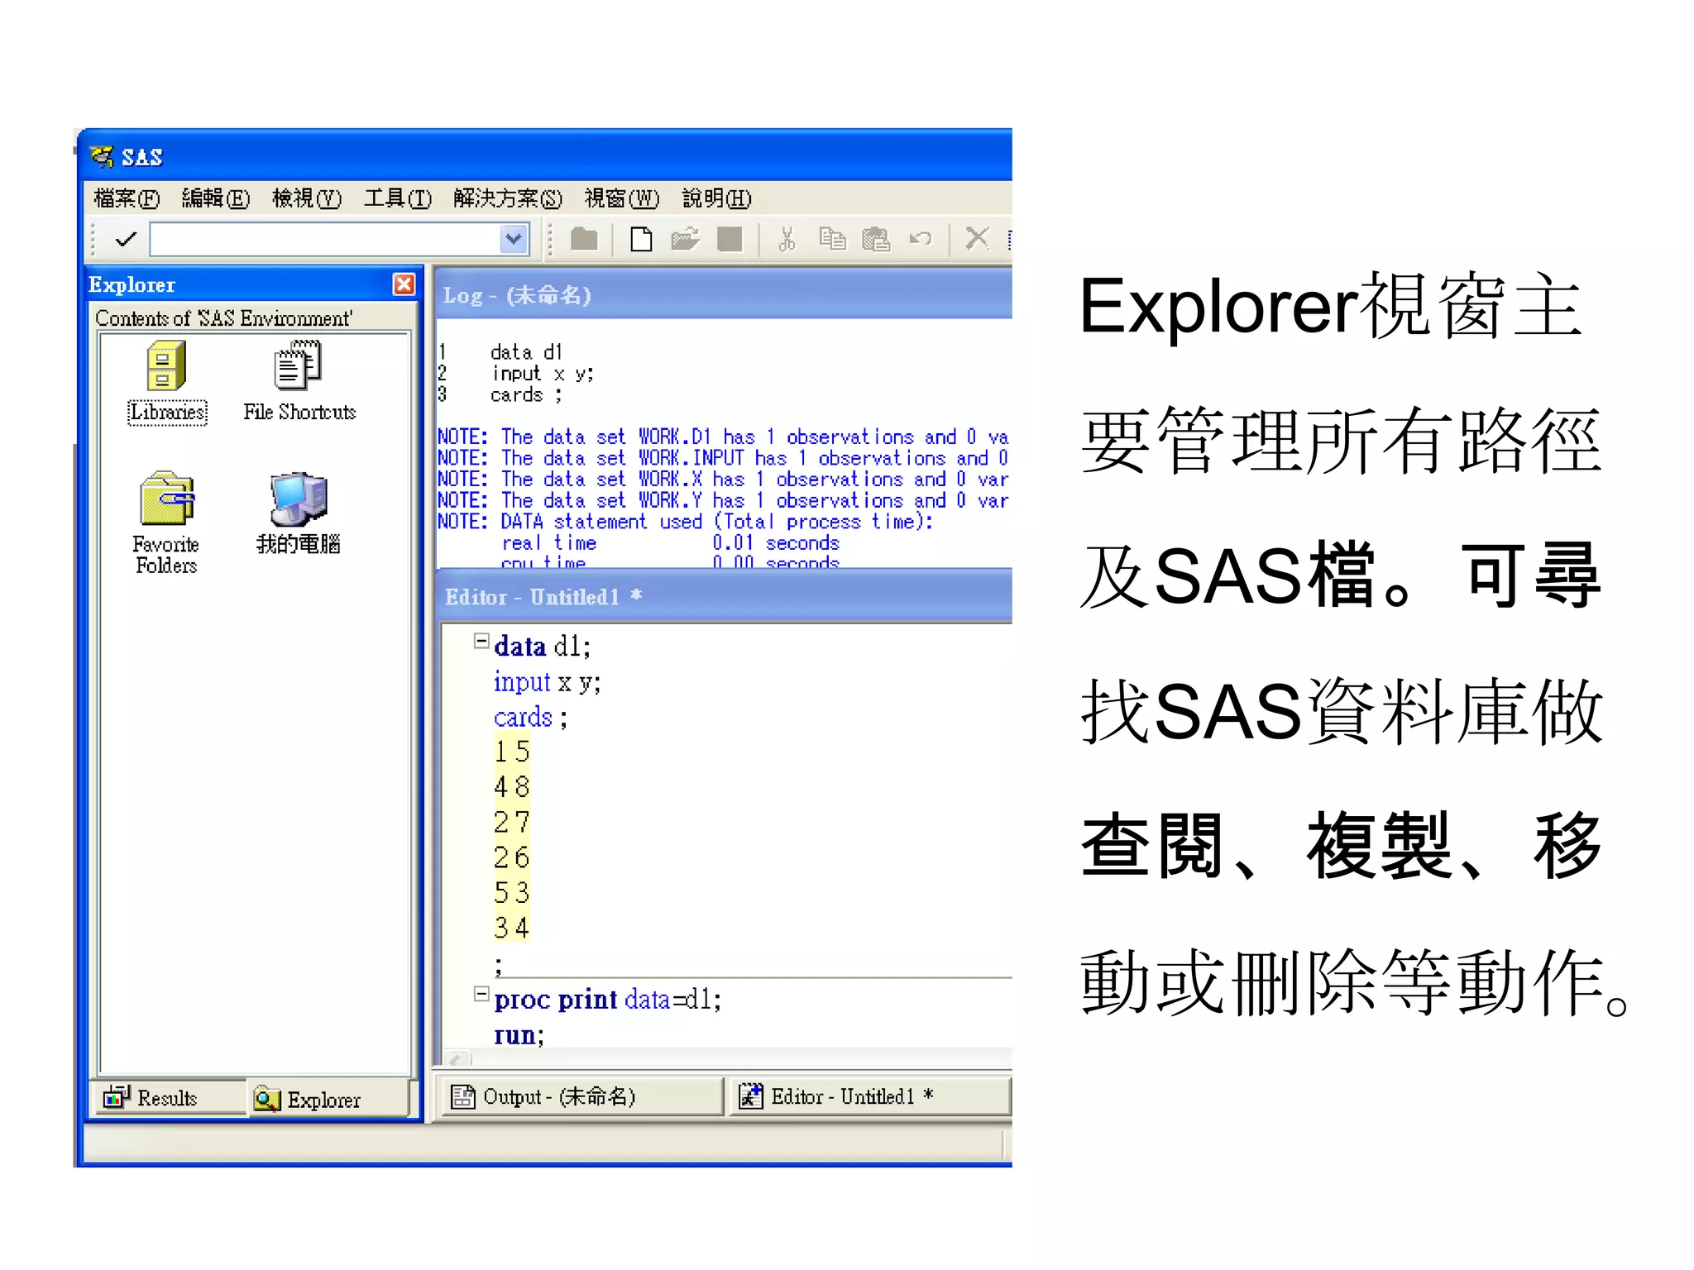Open the 解決方案(S) menu

click(x=507, y=198)
